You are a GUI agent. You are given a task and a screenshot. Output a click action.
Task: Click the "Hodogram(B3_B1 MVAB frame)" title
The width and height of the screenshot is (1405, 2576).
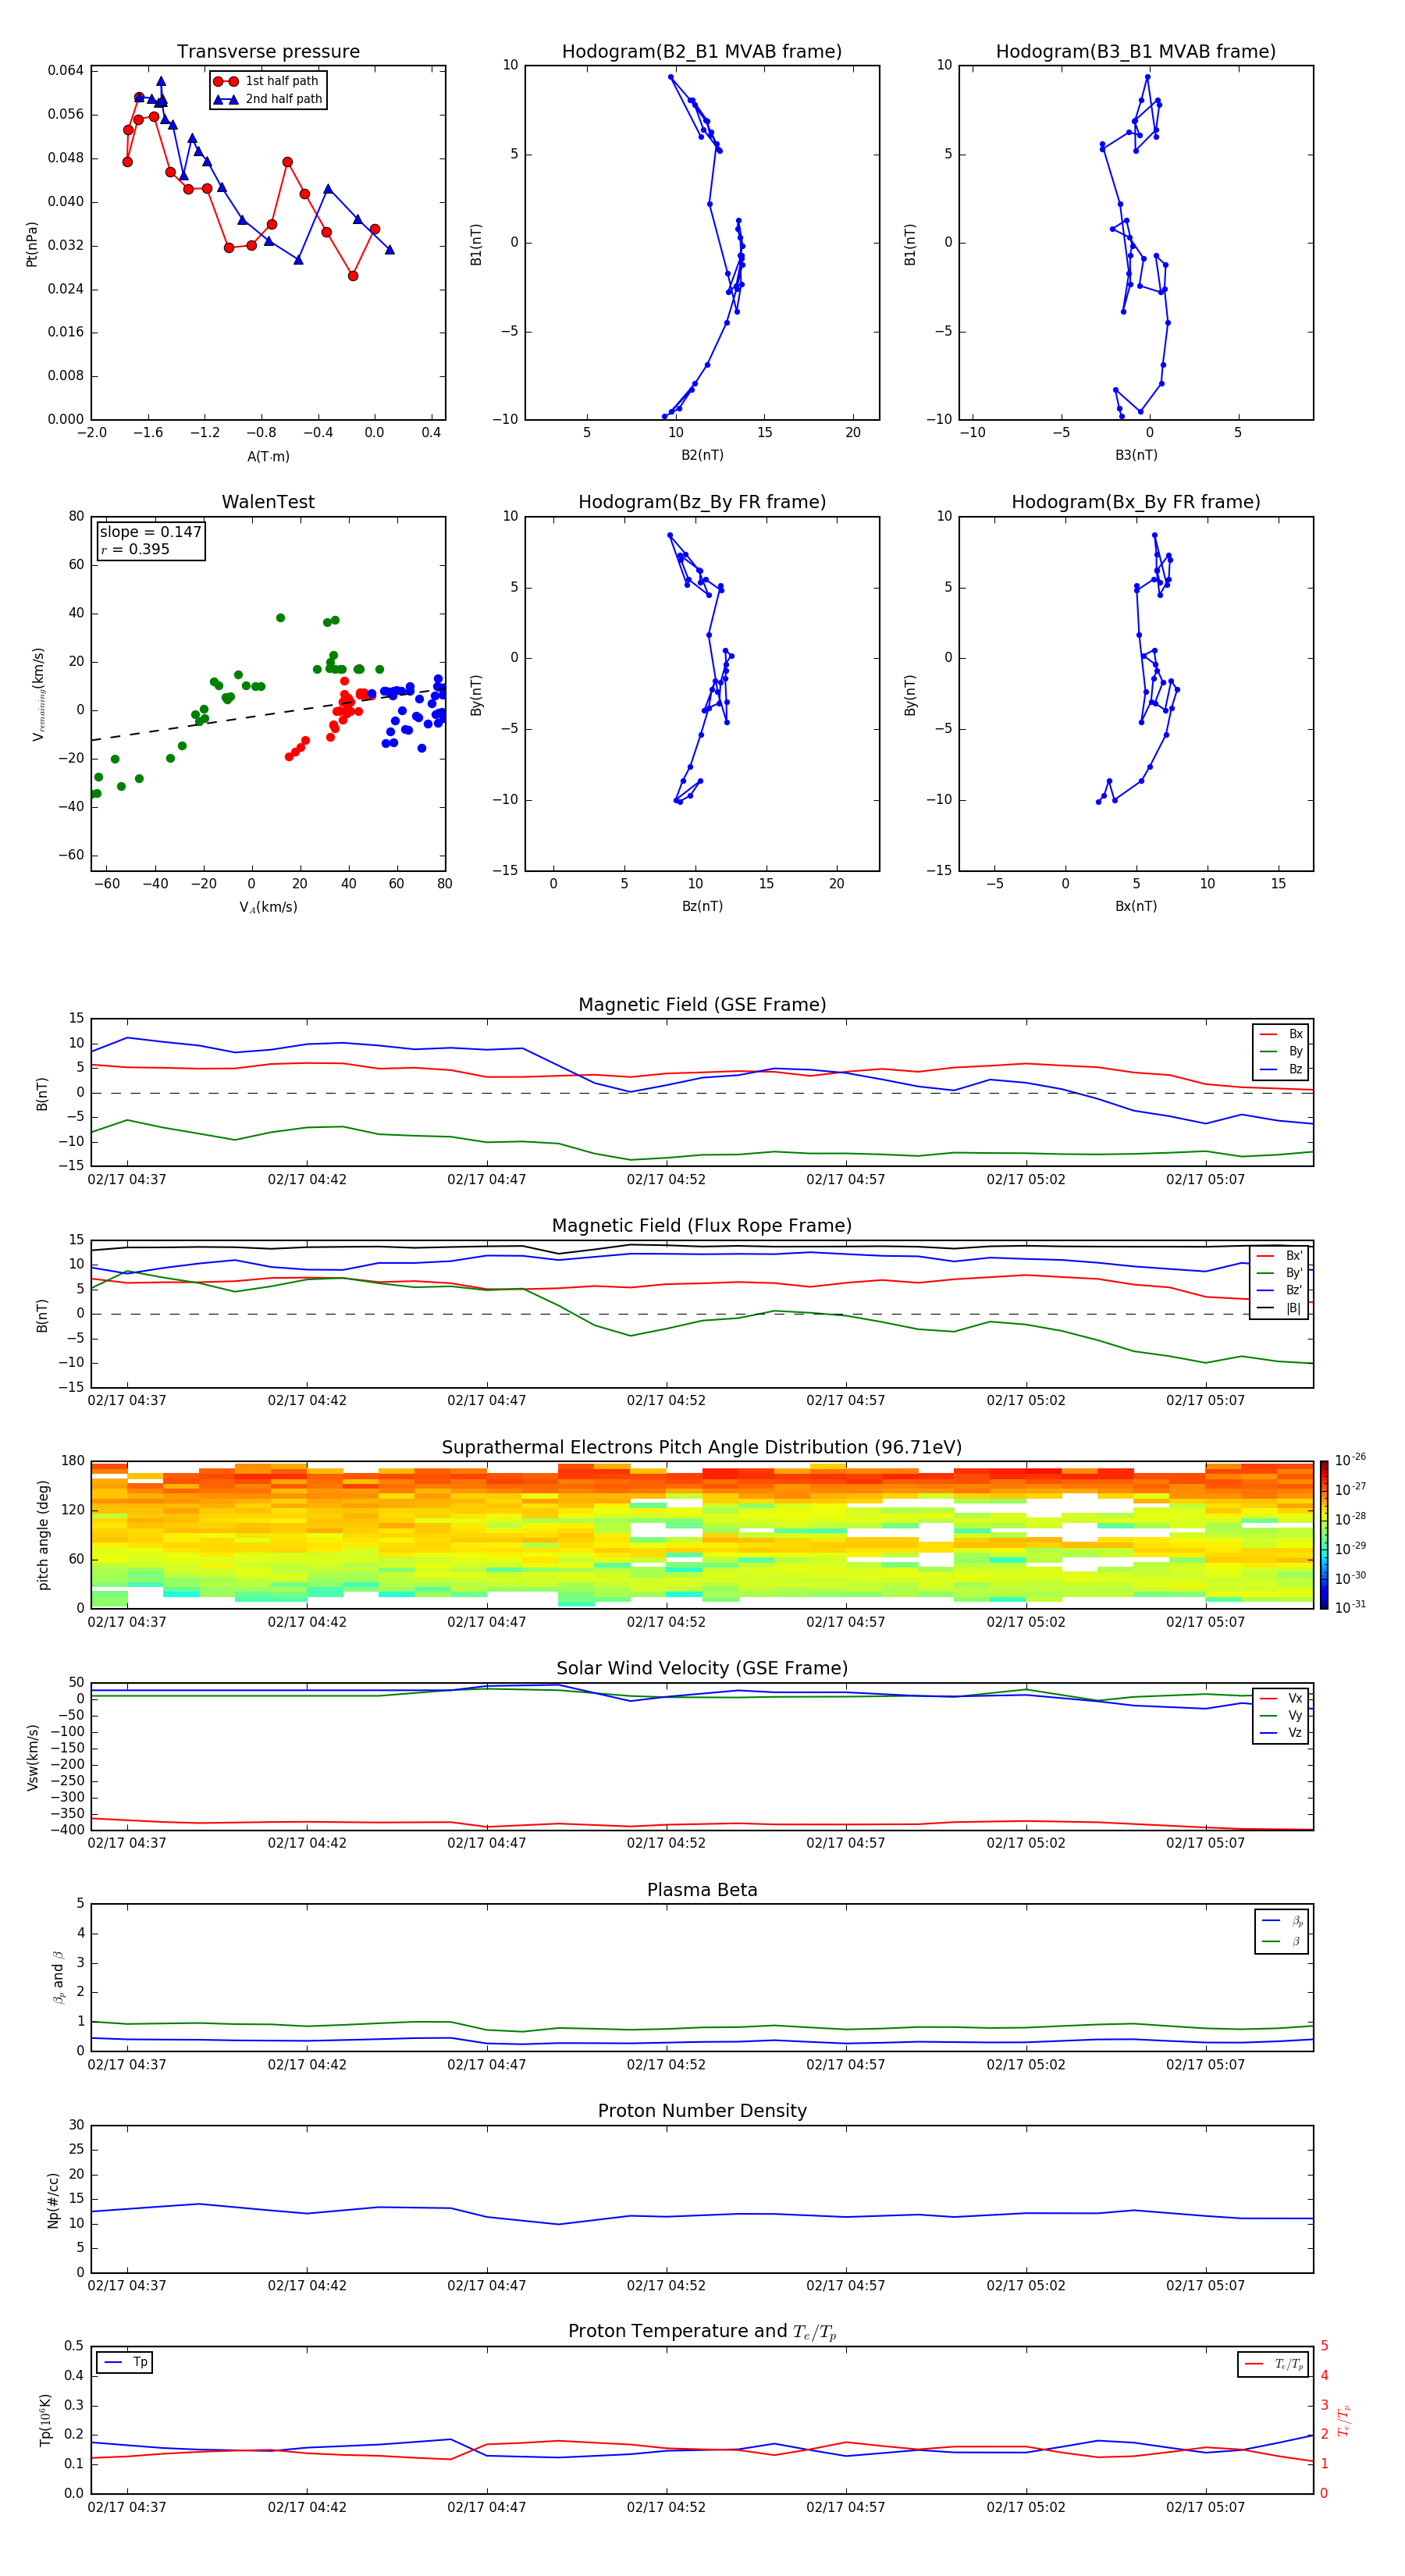click(1136, 52)
